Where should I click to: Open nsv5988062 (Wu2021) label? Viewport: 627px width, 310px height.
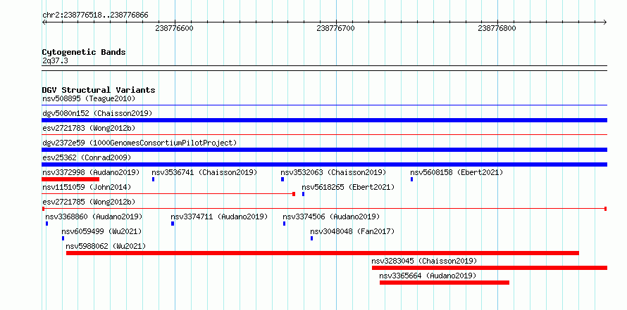click(106, 246)
